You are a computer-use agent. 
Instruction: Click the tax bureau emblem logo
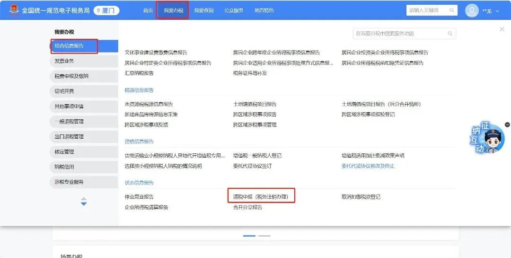click(x=14, y=10)
